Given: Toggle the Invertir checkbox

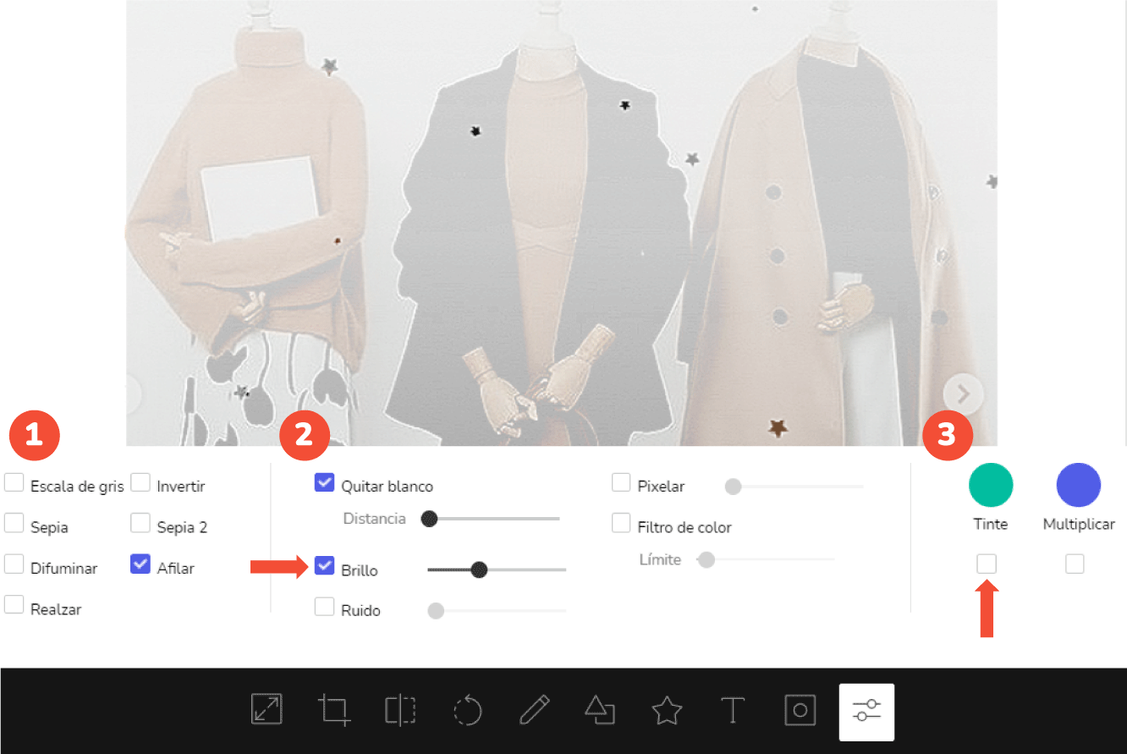Looking at the screenshot, I should pyautogui.click(x=141, y=483).
